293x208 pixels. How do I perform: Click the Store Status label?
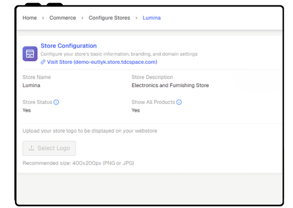click(37, 102)
